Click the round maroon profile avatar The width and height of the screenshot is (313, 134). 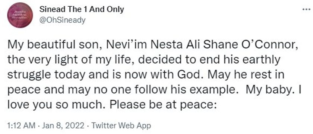point(20,15)
